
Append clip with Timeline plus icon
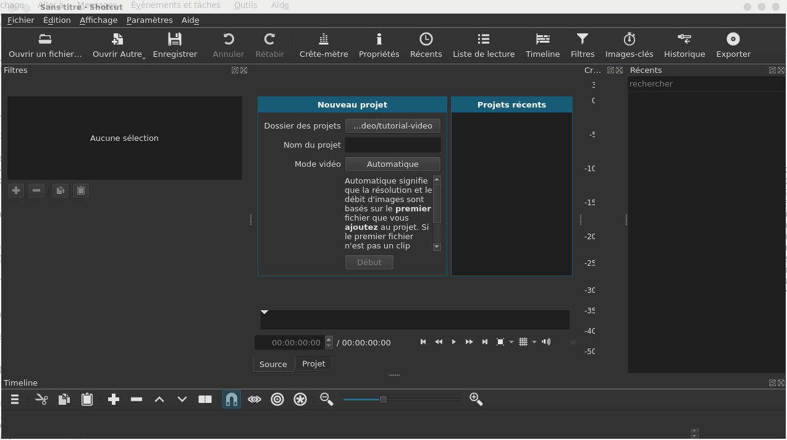tap(114, 399)
